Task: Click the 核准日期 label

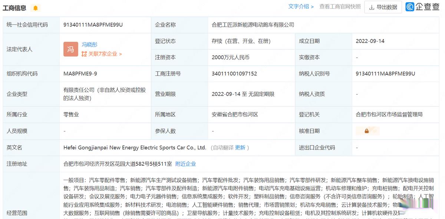Action: (309, 131)
